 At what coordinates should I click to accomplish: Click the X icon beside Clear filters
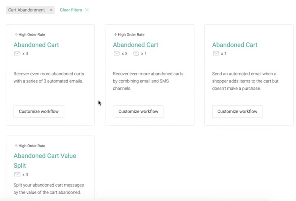tap(87, 10)
